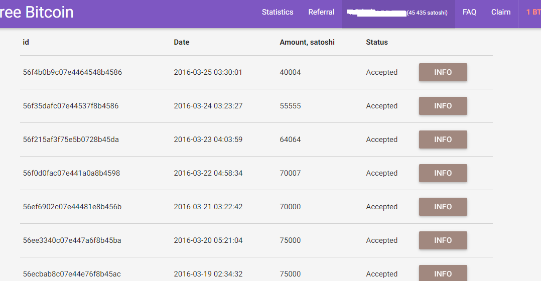Click Accepted status of the 64064 payout
Viewport: 541px width, 281px height.
tap(381, 139)
